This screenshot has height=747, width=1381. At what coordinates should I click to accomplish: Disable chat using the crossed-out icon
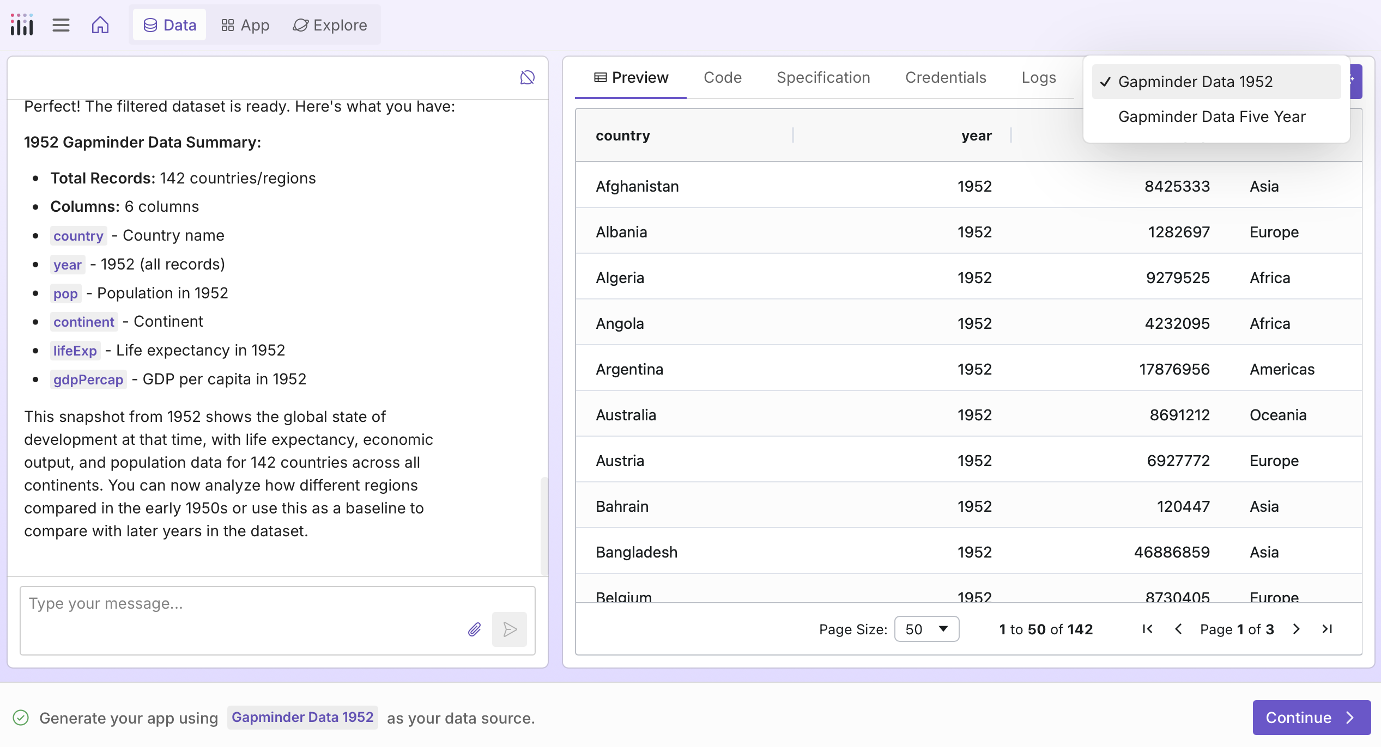(526, 77)
